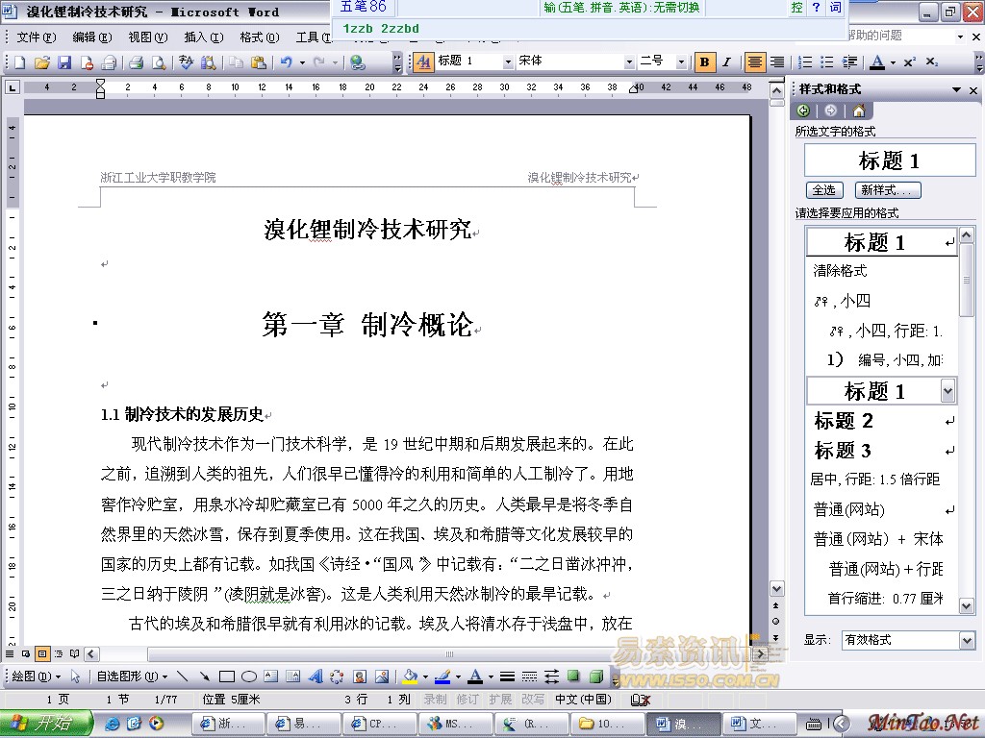
Task: Select the Oval drawing tool
Action: pyautogui.click(x=248, y=676)
